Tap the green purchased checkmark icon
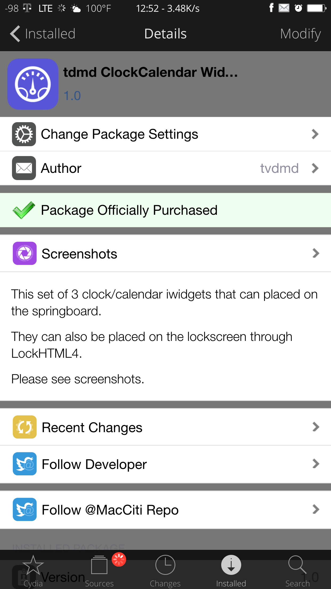The width and height of the screenshot is (331, 589). pos(23,210)
